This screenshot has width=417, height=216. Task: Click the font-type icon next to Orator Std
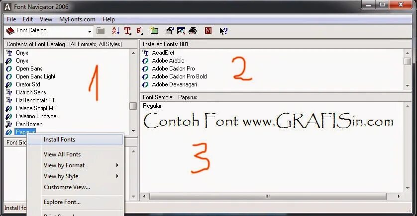point(9,84)
